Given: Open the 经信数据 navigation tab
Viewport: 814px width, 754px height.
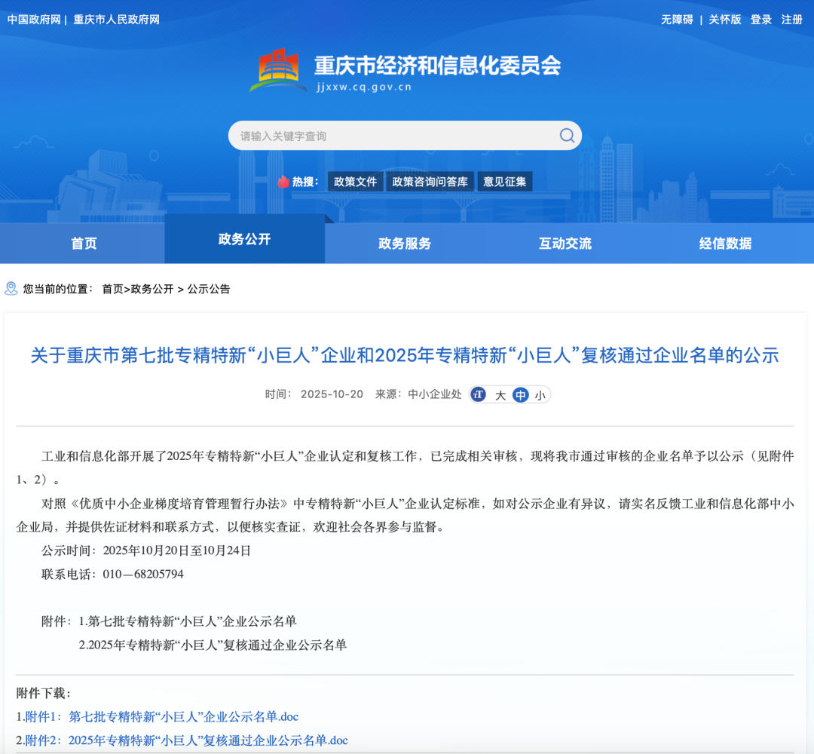Looking at the screenshot, I should (725, 244).
